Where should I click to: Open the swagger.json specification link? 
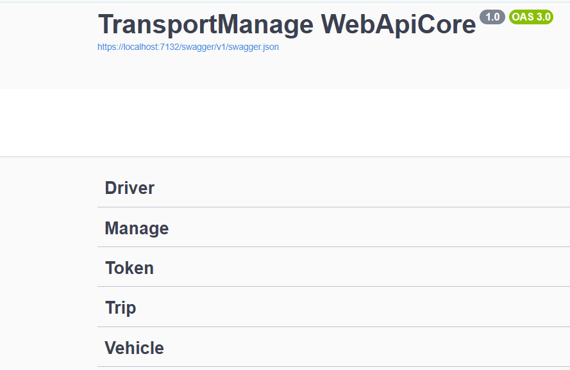click(x=188, y=47)
